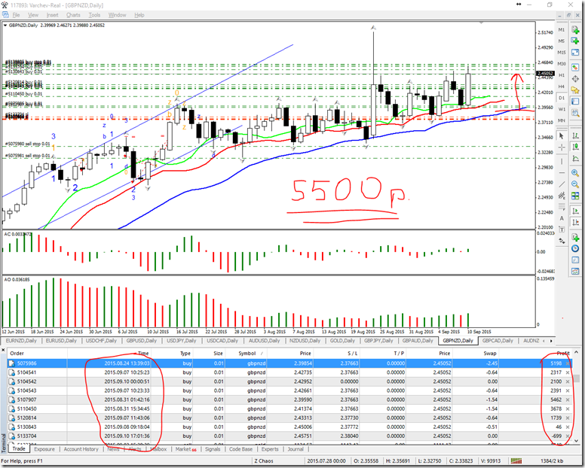Open the Insert menu

(x=52, y=15)
